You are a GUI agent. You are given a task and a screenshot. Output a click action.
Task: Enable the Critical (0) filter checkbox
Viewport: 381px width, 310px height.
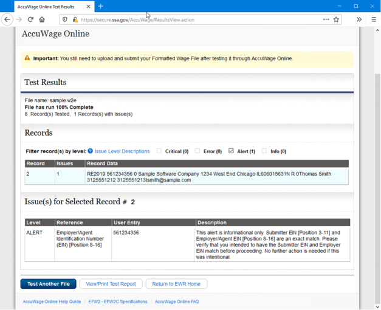coord(159,151)
